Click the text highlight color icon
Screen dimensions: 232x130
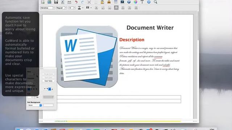[88, 8]
